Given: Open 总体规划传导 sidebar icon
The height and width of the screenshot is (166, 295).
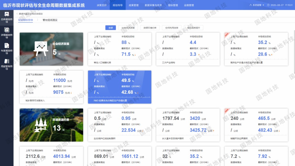Looking at the screenshot, I should [7, 14].
